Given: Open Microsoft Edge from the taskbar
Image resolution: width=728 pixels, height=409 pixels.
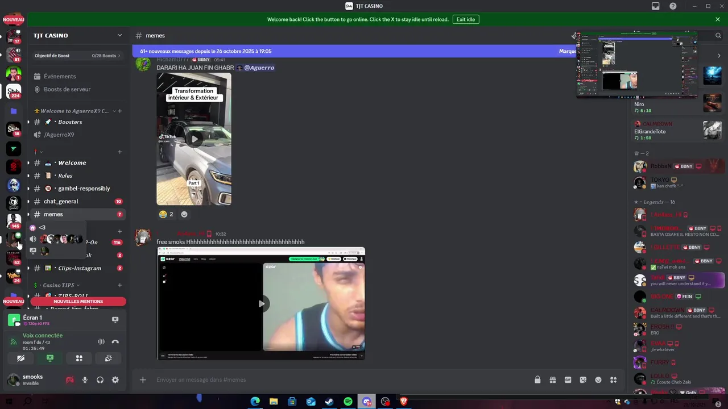Looking at the screenshot, I should 255,402.
